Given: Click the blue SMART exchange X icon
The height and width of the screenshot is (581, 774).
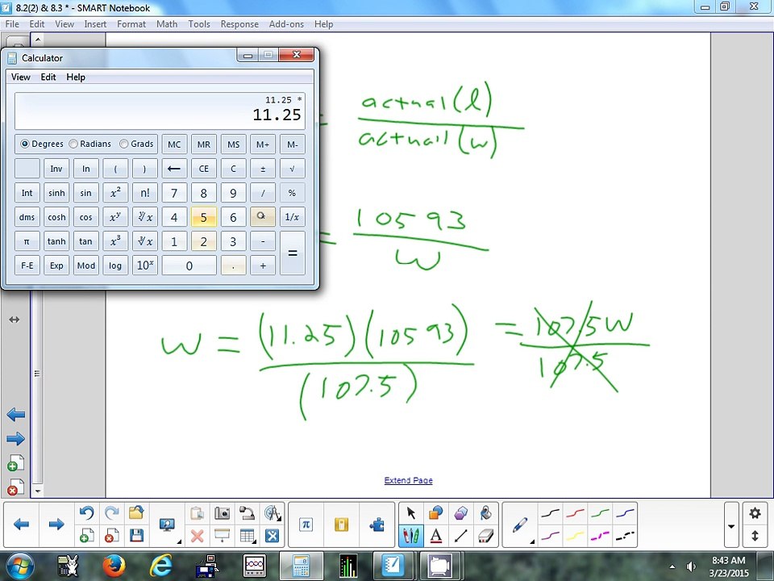Looking at the screenshot, I should [x=272, y=536].
